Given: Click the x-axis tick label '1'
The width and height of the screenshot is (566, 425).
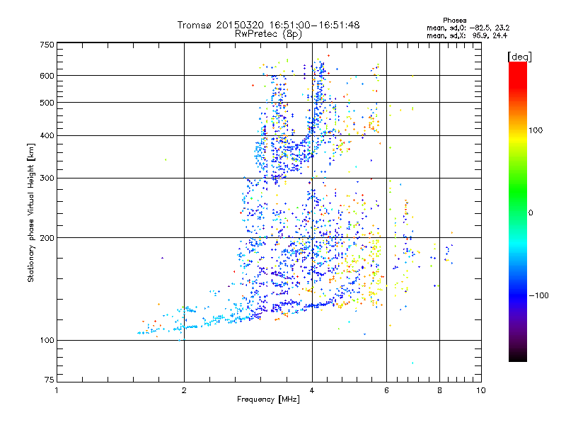Looking at the screenshot, I should coord(57,390).
